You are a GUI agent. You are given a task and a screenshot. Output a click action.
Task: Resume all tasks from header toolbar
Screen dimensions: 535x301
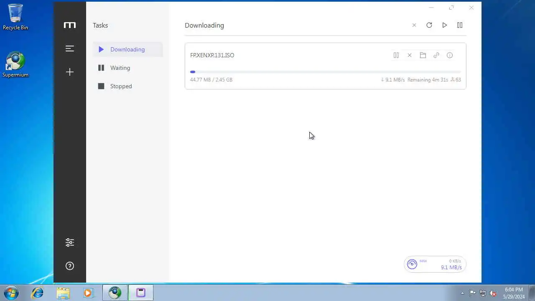tap(445, 25)
